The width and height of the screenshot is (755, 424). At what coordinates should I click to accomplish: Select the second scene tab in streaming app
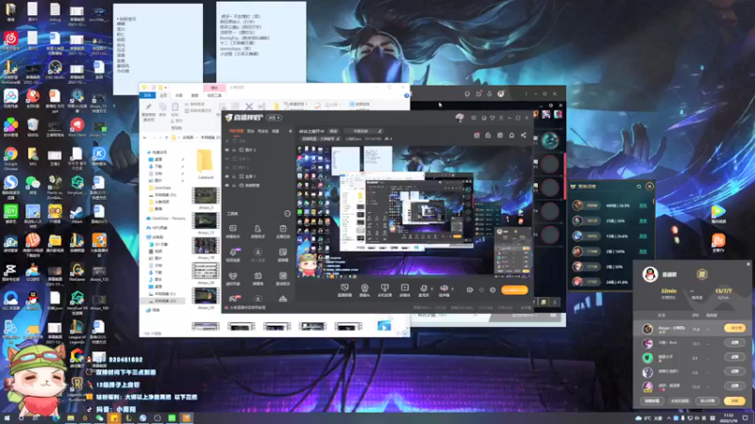click(250, 131)
